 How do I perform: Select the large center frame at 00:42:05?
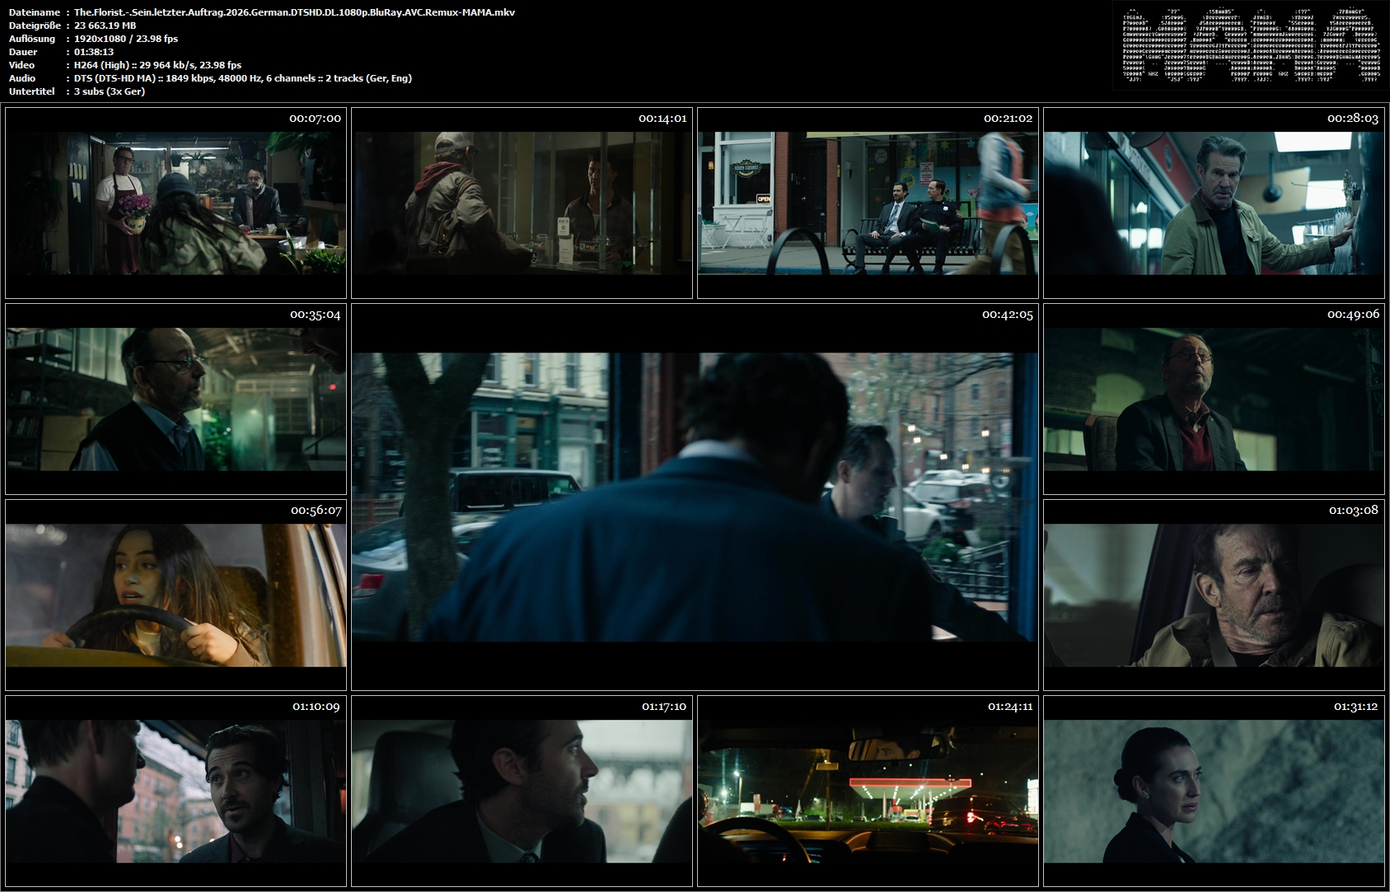(x=695, y=497)
